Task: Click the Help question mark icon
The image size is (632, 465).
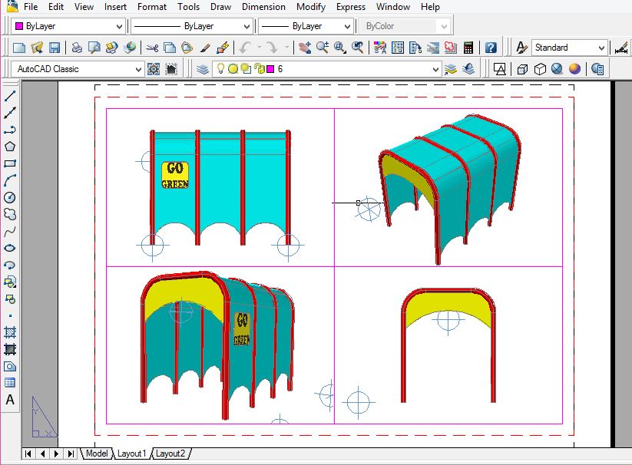Action: pyautogui.click(x=491, y=48)
